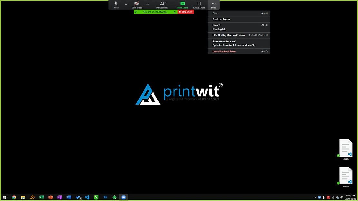
Task: Open WhatsApp from the taskbar
Action: coord(114,197)
